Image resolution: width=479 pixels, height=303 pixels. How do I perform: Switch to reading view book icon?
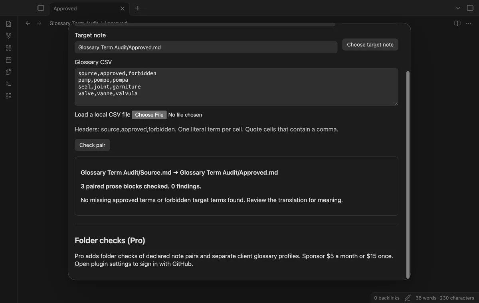pyautogui.click(x=457, y=24)
